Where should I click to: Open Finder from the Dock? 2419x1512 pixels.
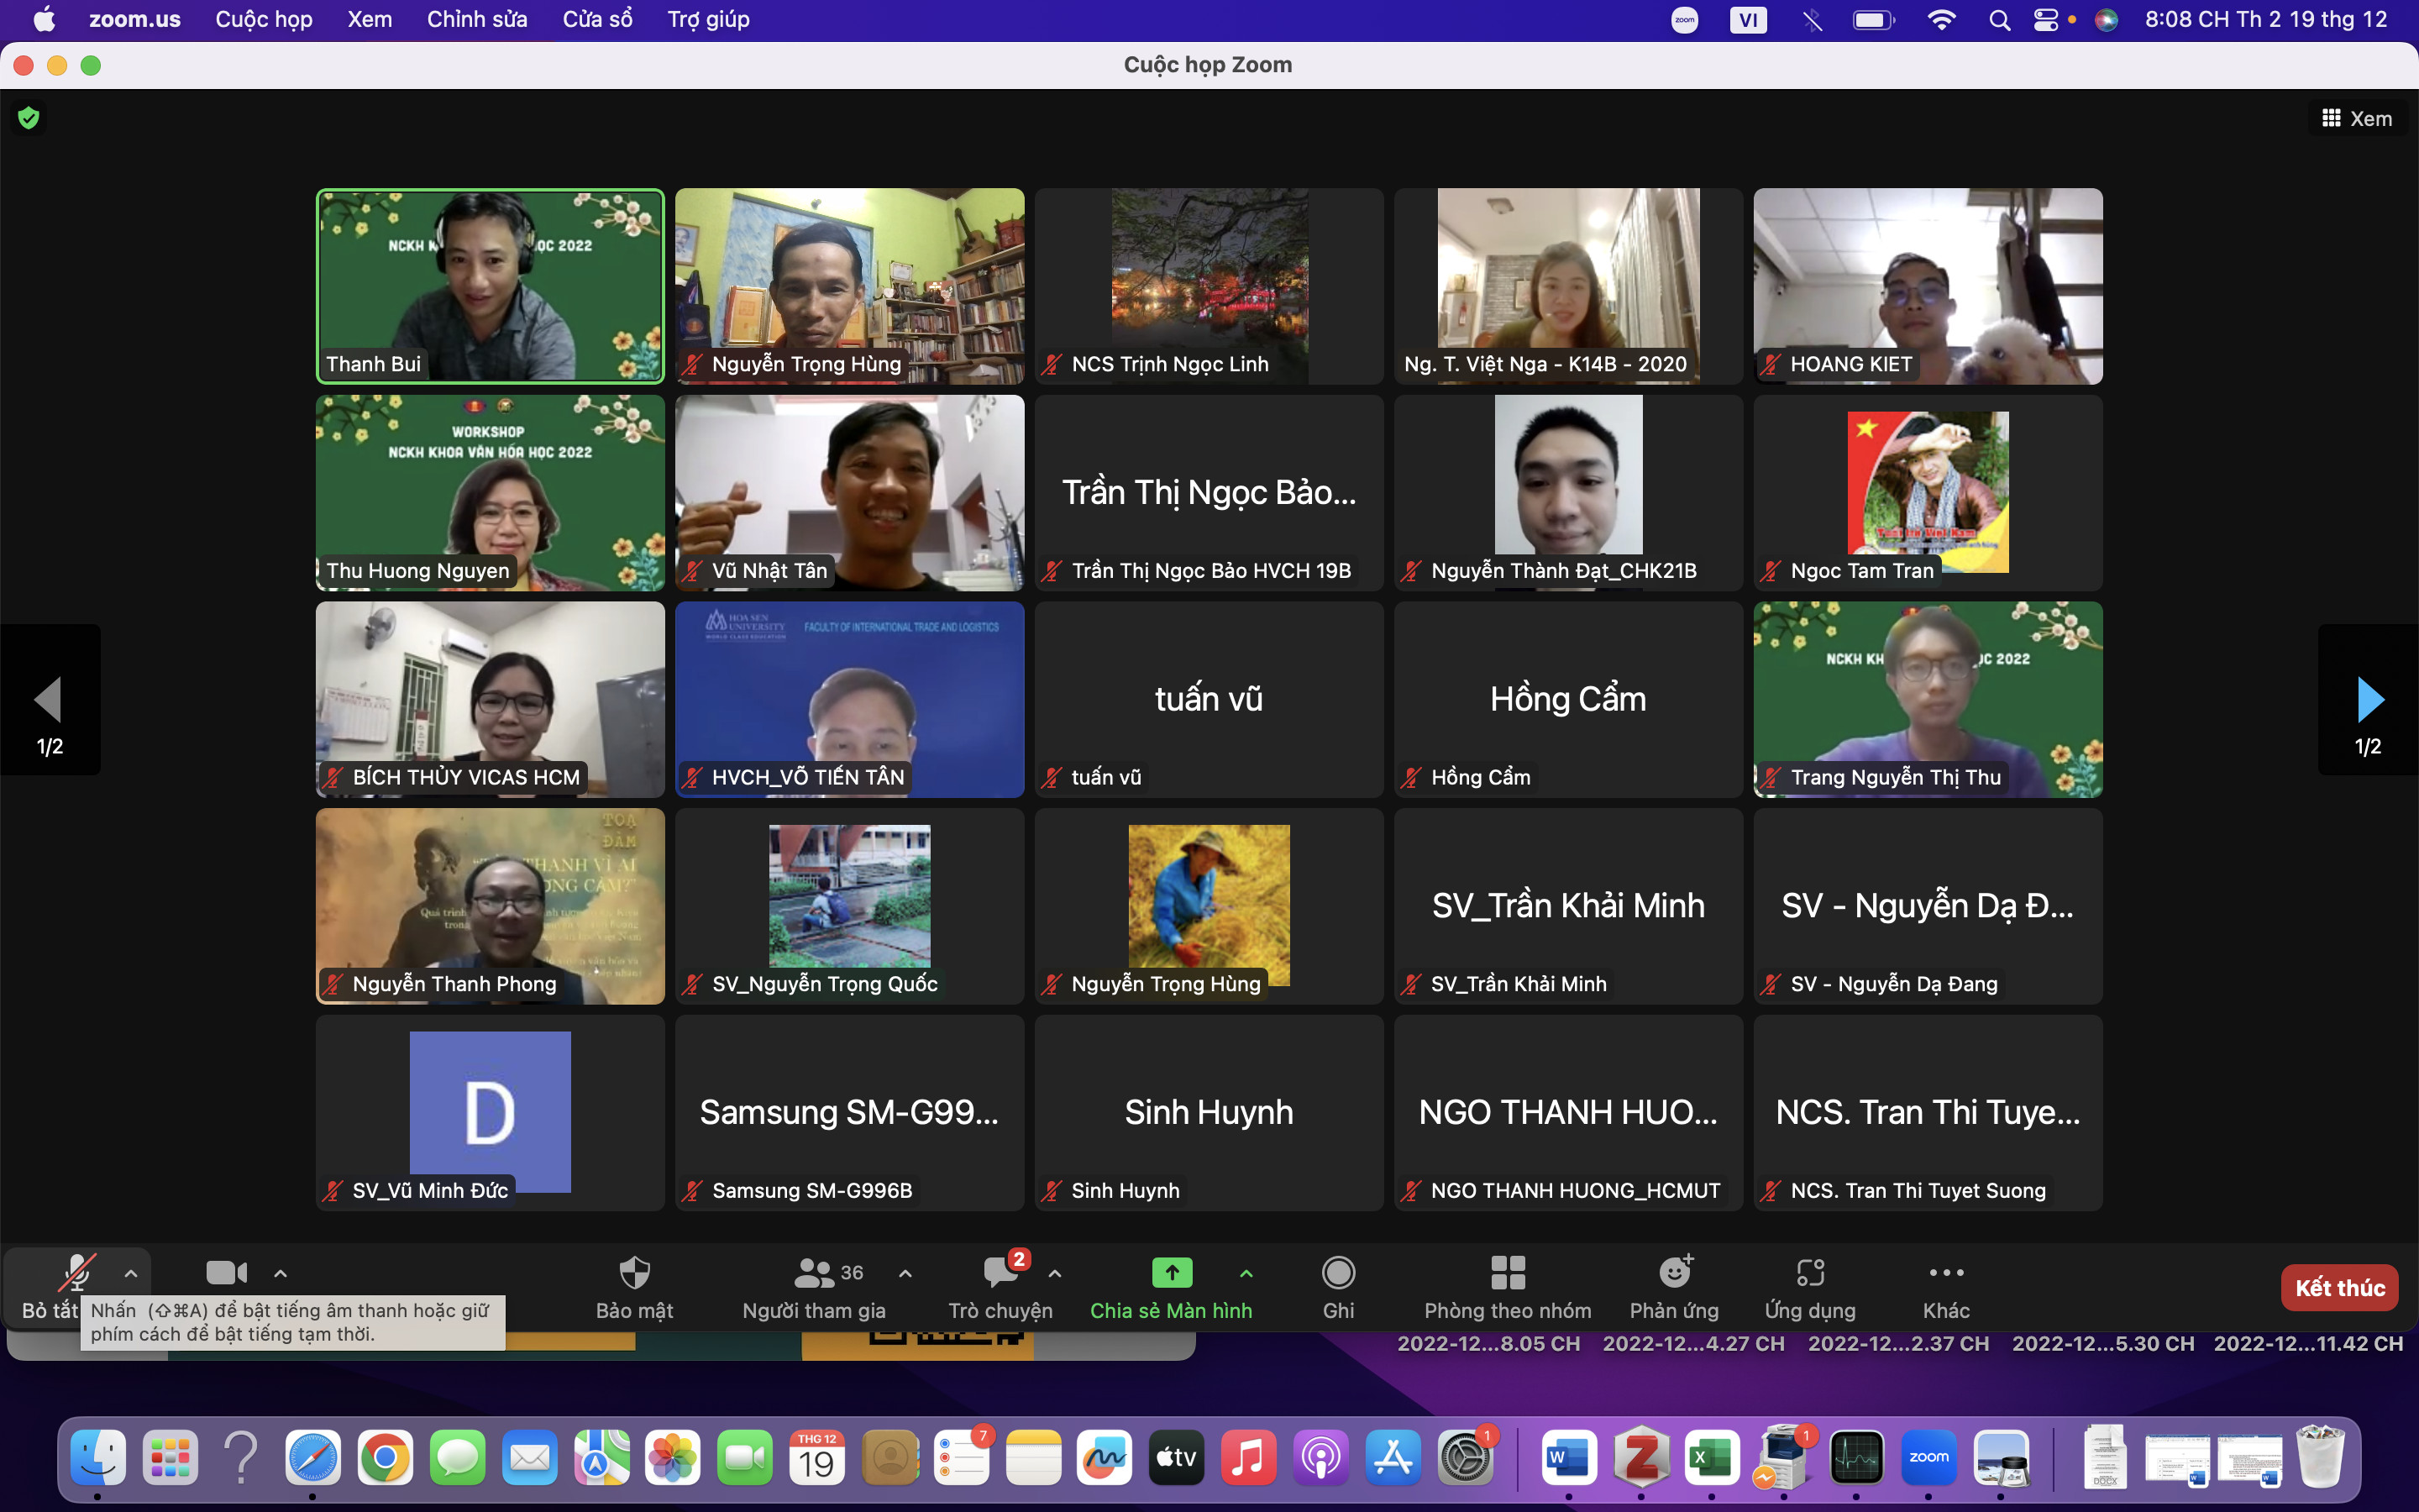[98, 1457]
